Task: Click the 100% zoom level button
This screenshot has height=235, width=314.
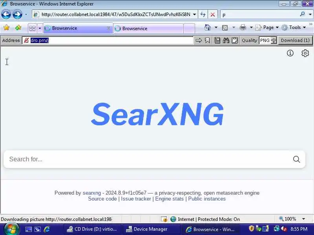Action: (288, 219)
